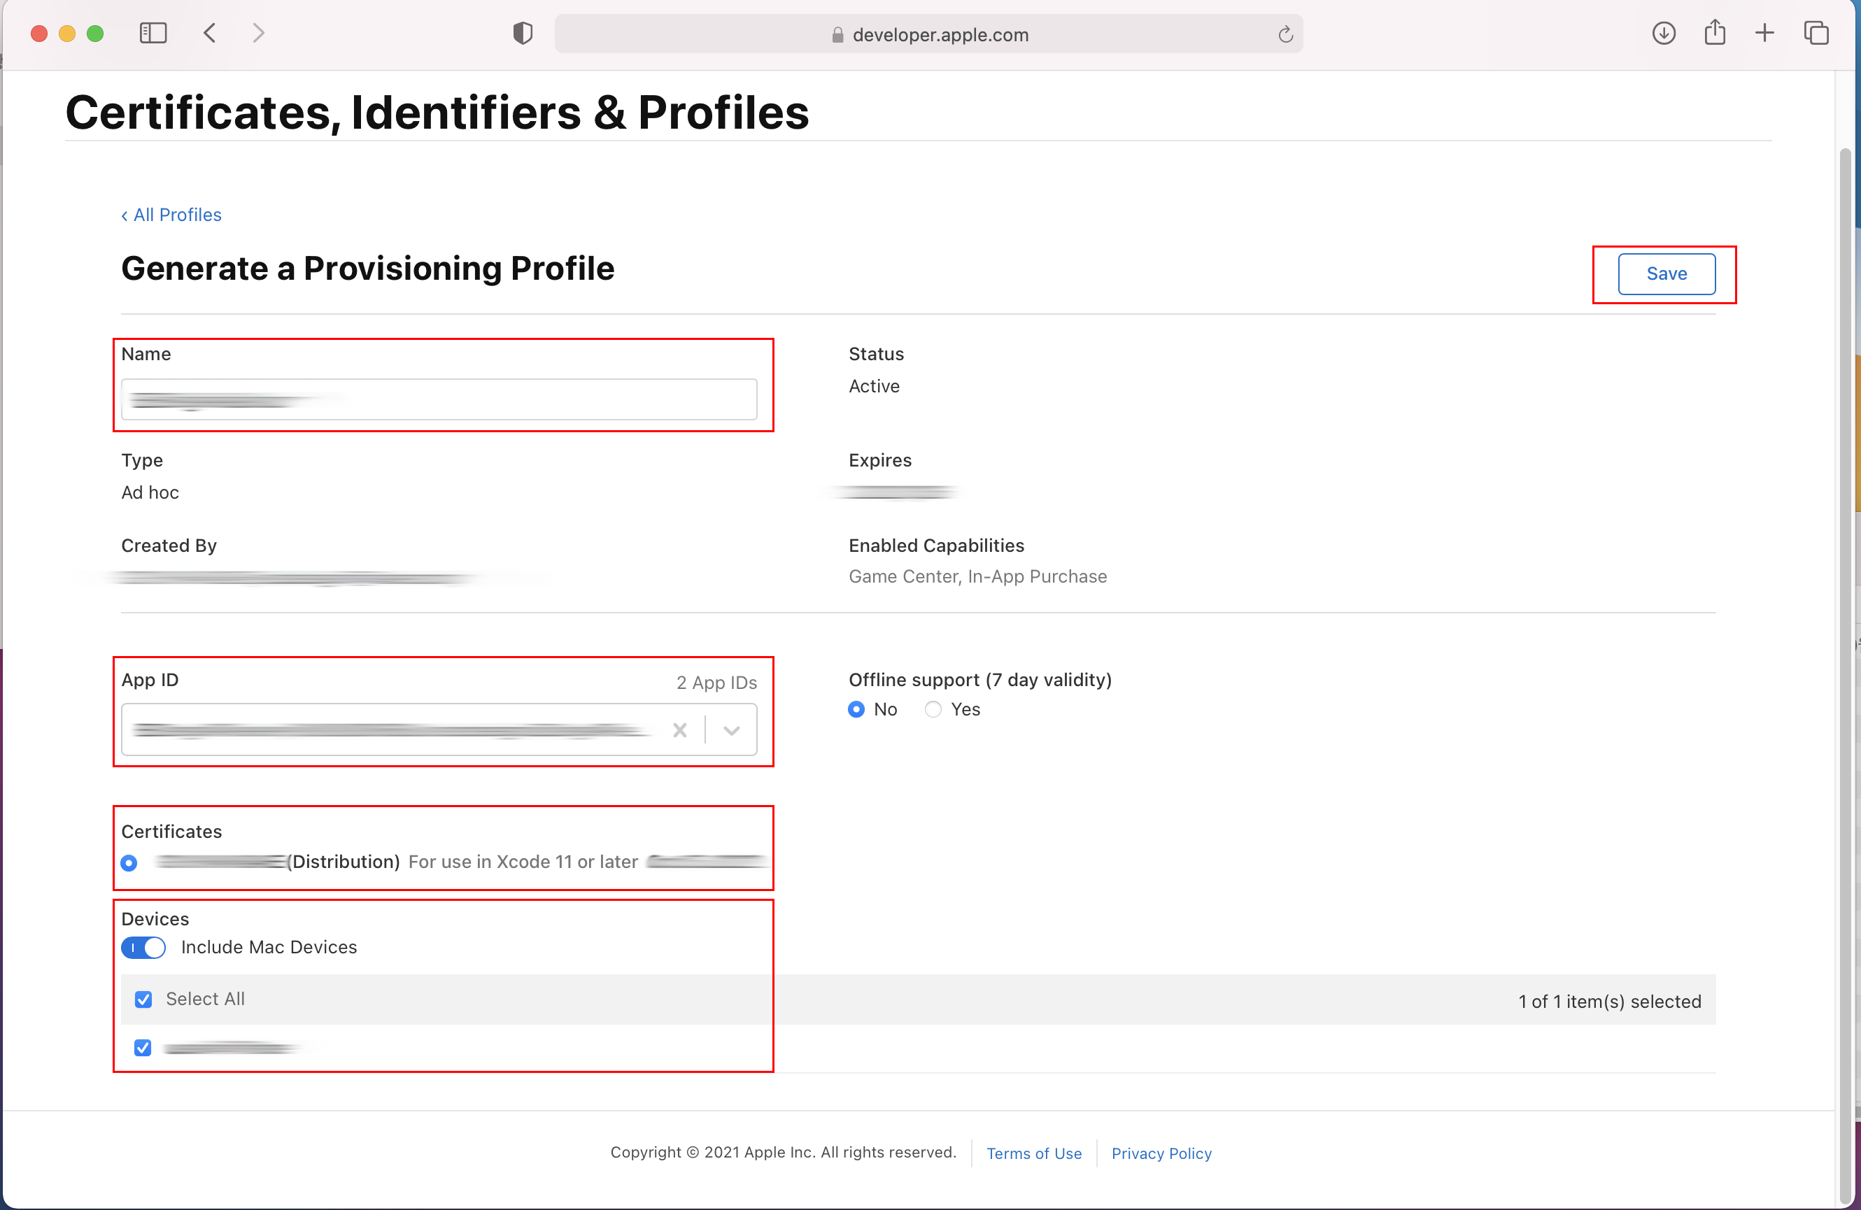Open a new tab with plus icon
1861x1210 pixels.
pos(1765,33)
